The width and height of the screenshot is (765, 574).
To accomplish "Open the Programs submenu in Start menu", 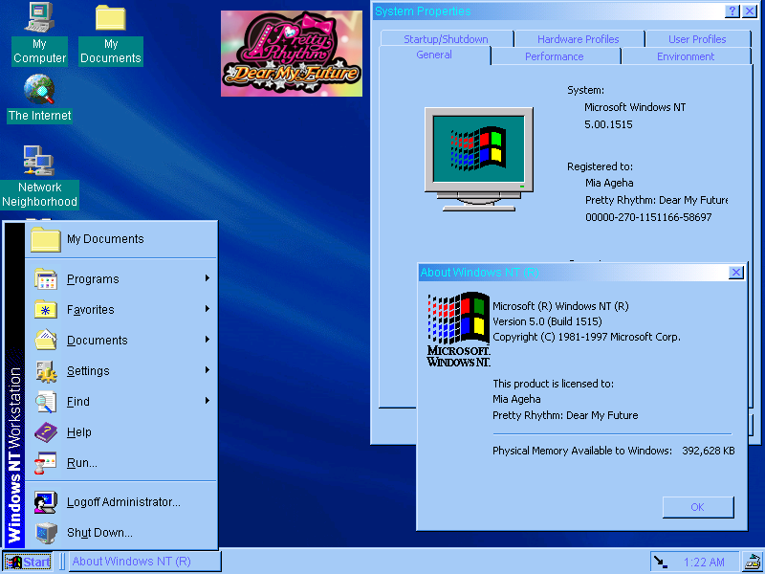I will (x=121, y=279).
